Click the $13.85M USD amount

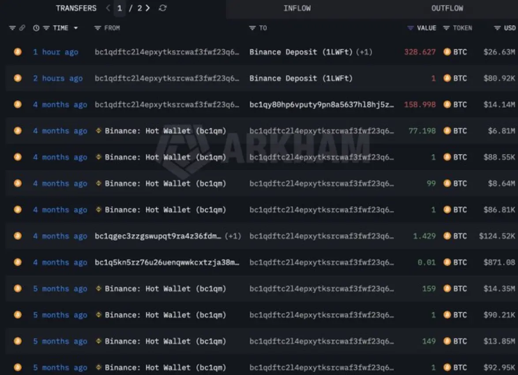tap(499, 342)
